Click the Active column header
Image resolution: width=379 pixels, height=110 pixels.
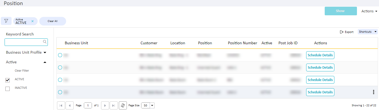coord(267,43)
